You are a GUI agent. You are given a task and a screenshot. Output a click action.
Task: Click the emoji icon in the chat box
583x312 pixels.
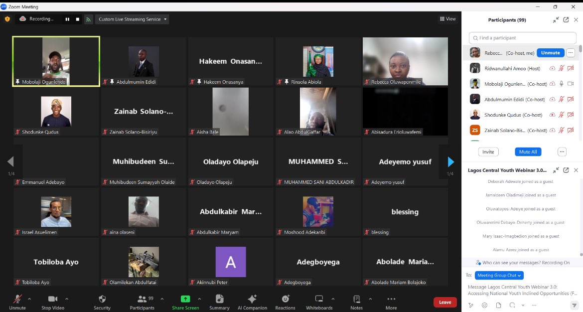click(484, 305)
